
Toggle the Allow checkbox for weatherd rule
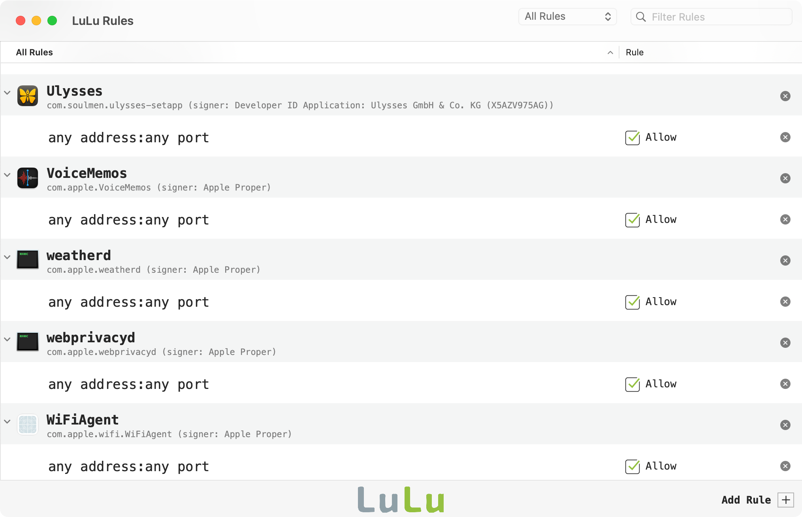(x=632, y=302)
